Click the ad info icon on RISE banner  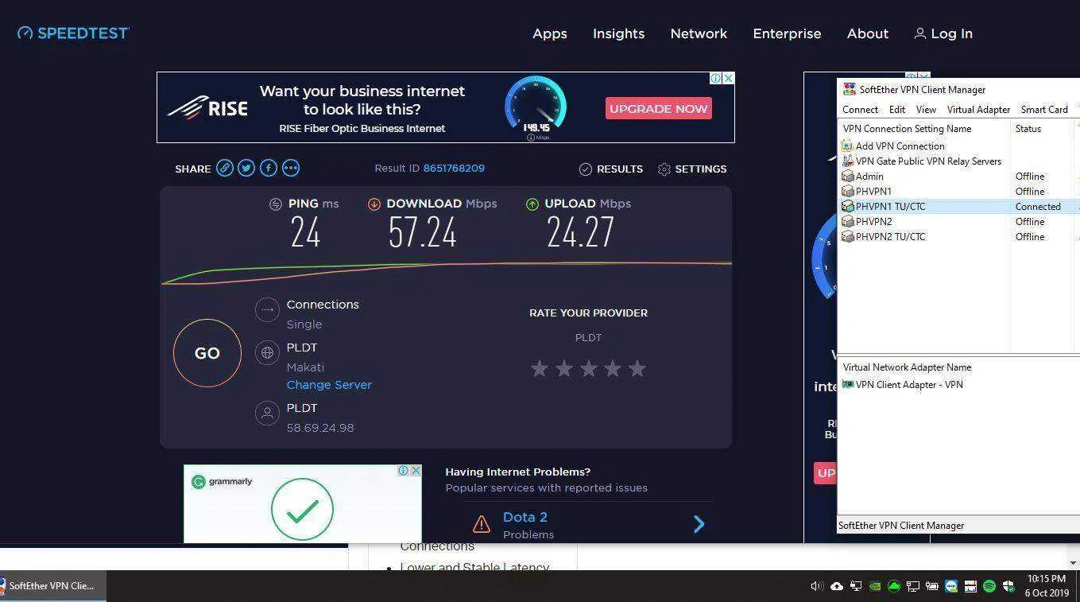pos(716,78)
